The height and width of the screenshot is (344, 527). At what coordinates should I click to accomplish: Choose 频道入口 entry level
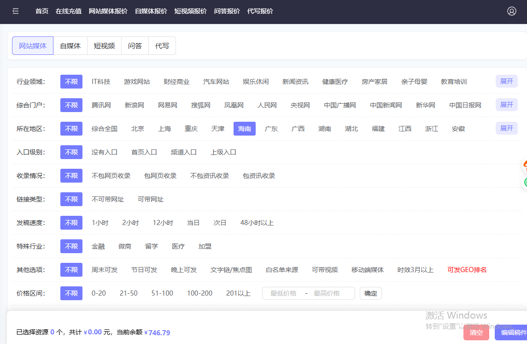pos(183,152)
